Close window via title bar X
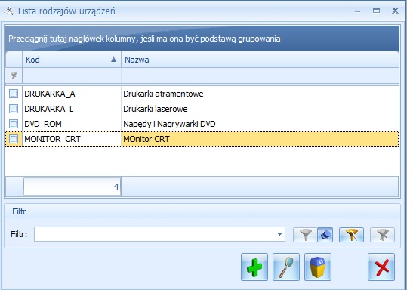 click(x=396, y=11)
